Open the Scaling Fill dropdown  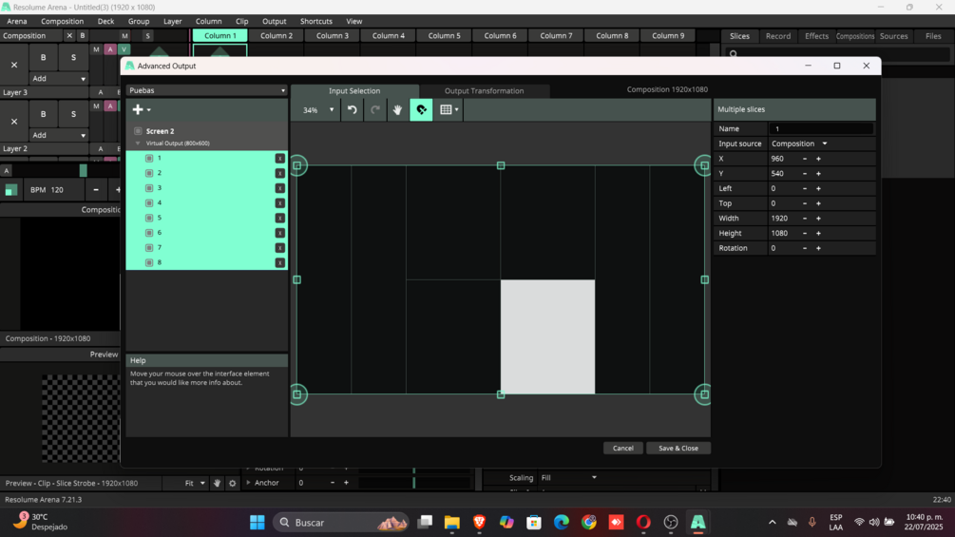click(x=569, y=478)
